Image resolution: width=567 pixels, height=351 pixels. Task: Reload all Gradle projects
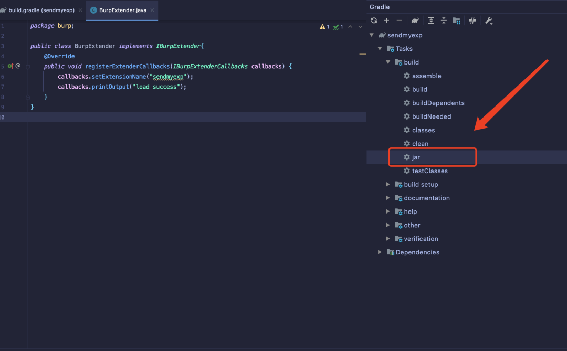tap(374, 20)
